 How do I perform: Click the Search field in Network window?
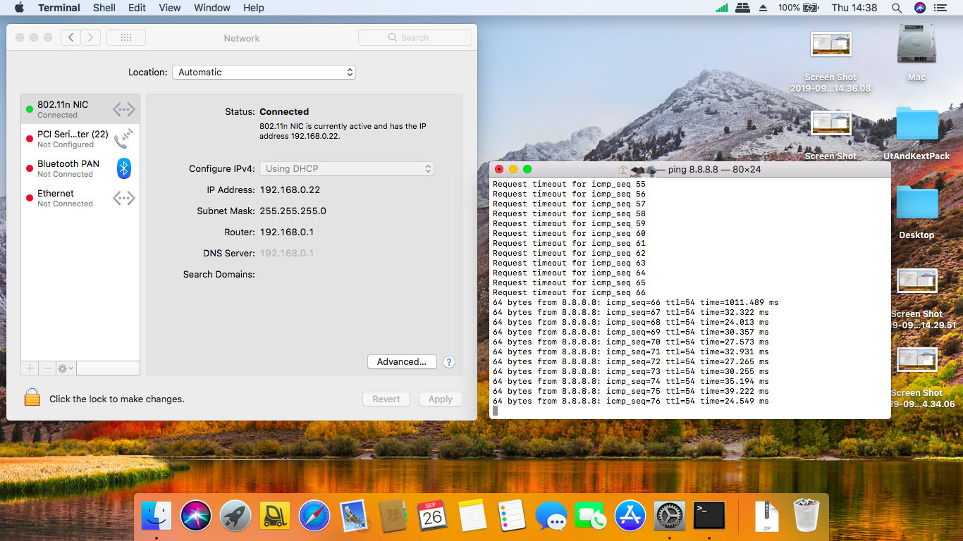point(415,38)
